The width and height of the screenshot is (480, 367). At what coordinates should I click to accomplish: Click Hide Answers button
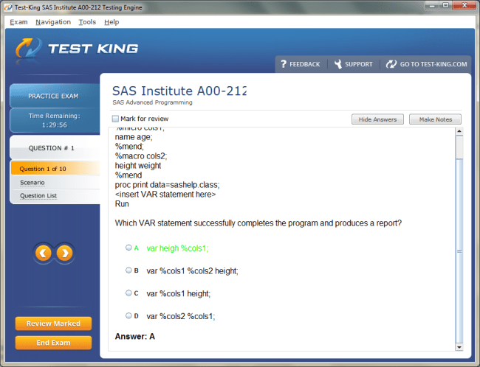(x=377, y=119)
